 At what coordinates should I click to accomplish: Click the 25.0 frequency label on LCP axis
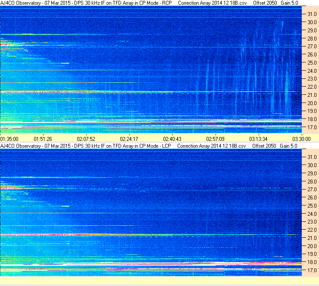(x=312, y=206)
